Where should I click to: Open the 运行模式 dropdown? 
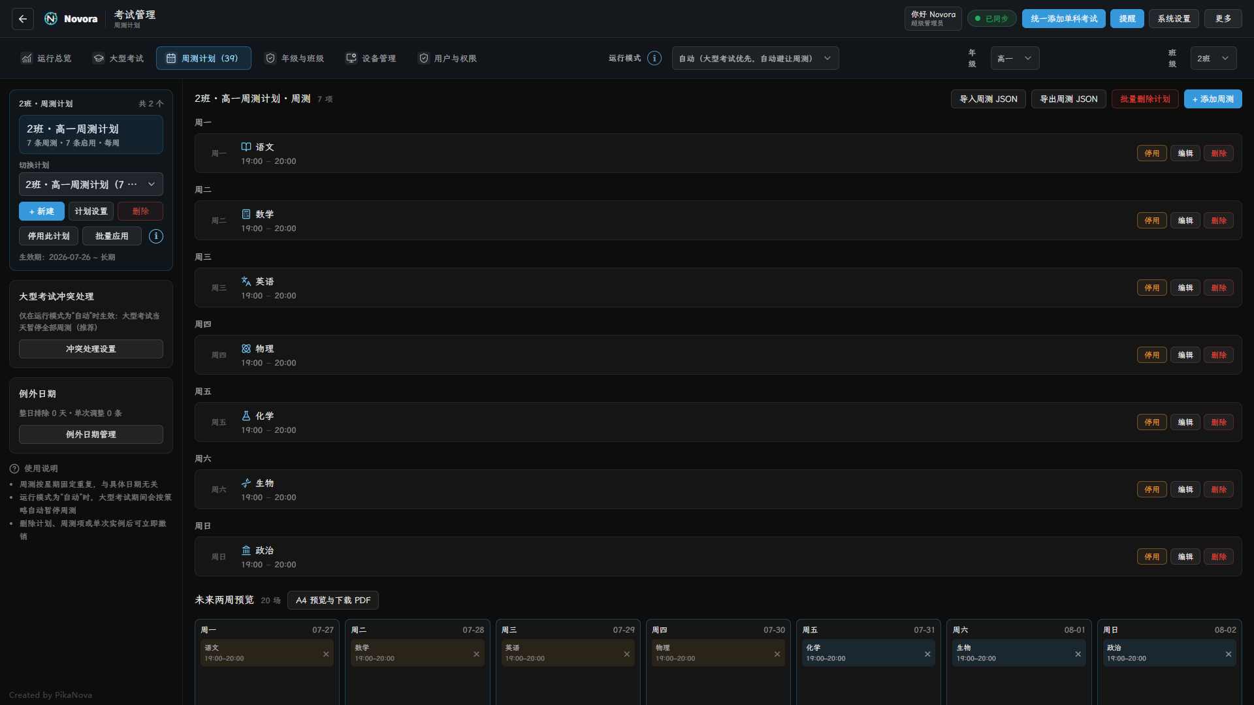point(755,58)
